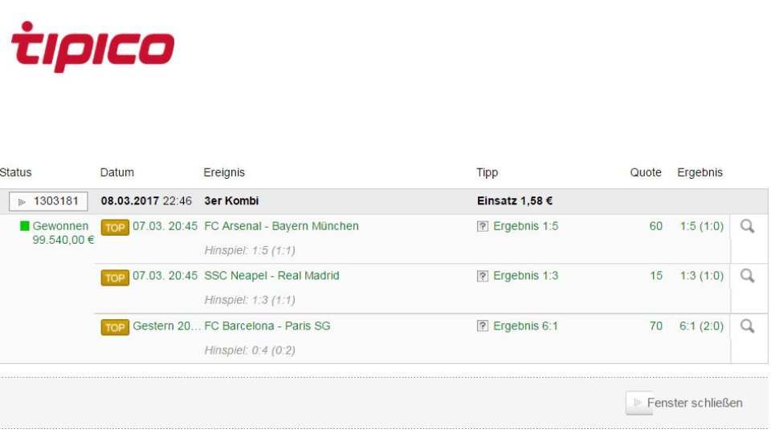Viewport: 771px width, 433px height.
Task: Click the green Gewonnen status indicator
Action: click(x=25, y=226)
